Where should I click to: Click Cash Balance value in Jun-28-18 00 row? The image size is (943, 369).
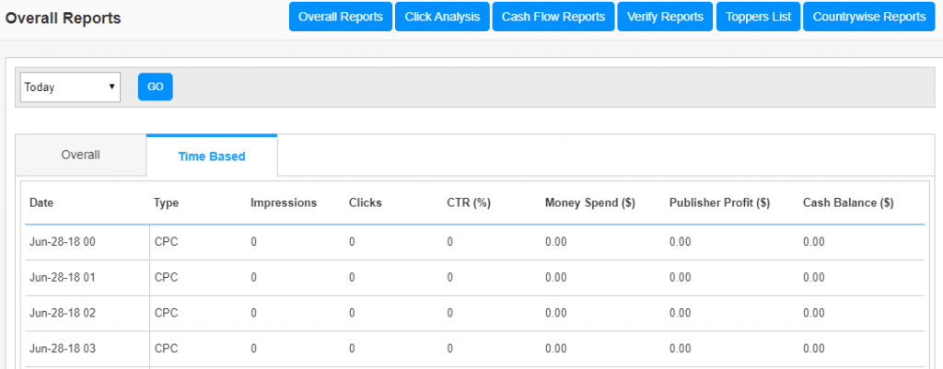tap(814, 242)
